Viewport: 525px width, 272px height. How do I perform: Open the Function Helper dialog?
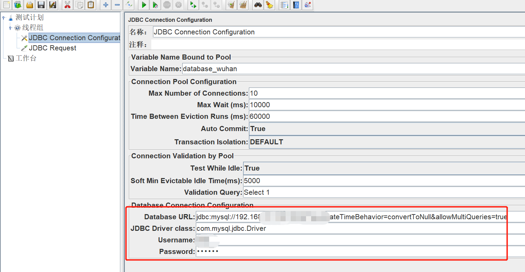[x=284, y=5]
